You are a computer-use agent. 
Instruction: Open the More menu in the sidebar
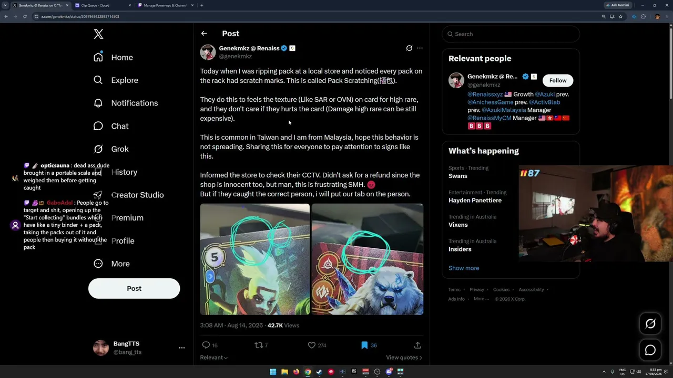tap(111, 264)
